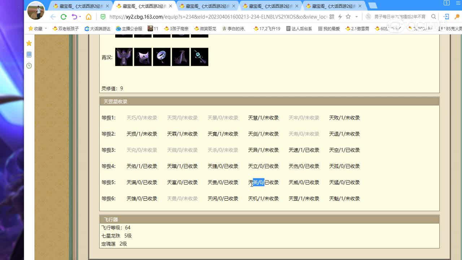Open the 李白的诗 bookmark
The image size is (462, 260).
point(234,29)
